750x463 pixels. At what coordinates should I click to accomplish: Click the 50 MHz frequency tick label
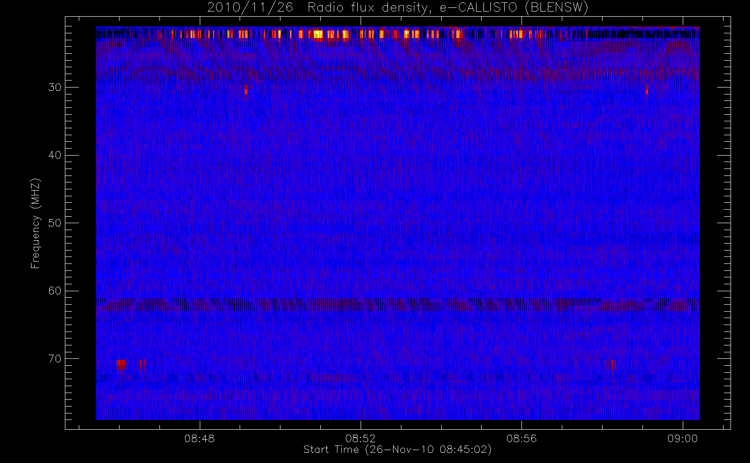[55, 223]
